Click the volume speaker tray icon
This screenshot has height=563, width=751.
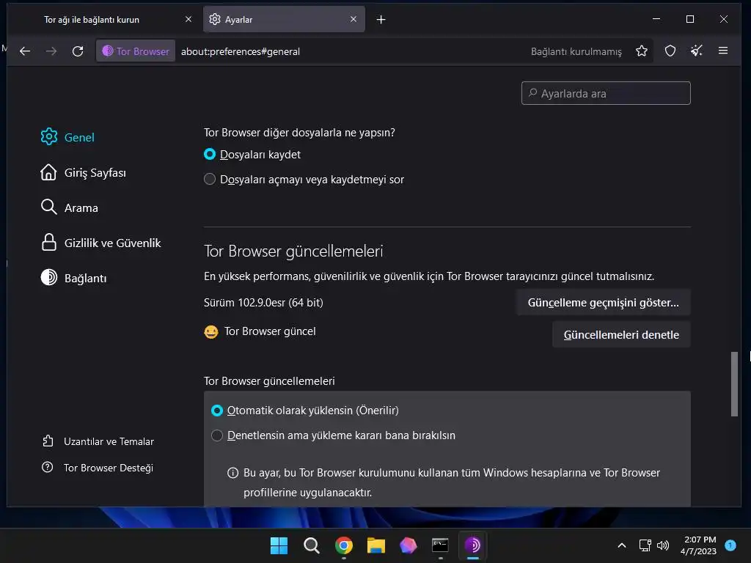click(663, 545)
